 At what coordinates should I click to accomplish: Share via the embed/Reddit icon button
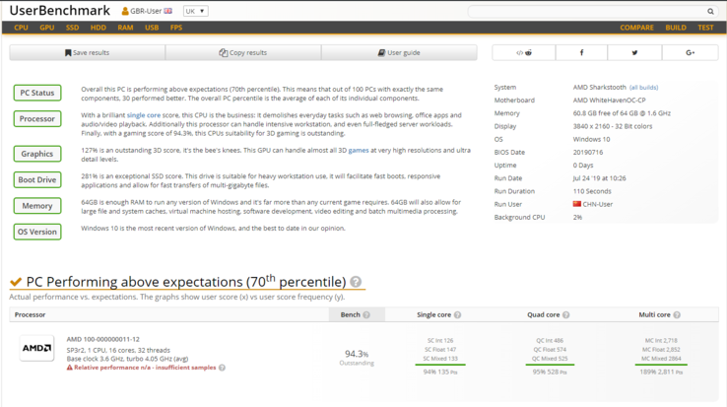523,53
